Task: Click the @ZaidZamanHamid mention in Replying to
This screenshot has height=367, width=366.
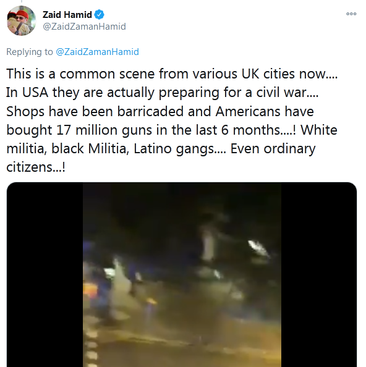Action: (x=98, y=52)
